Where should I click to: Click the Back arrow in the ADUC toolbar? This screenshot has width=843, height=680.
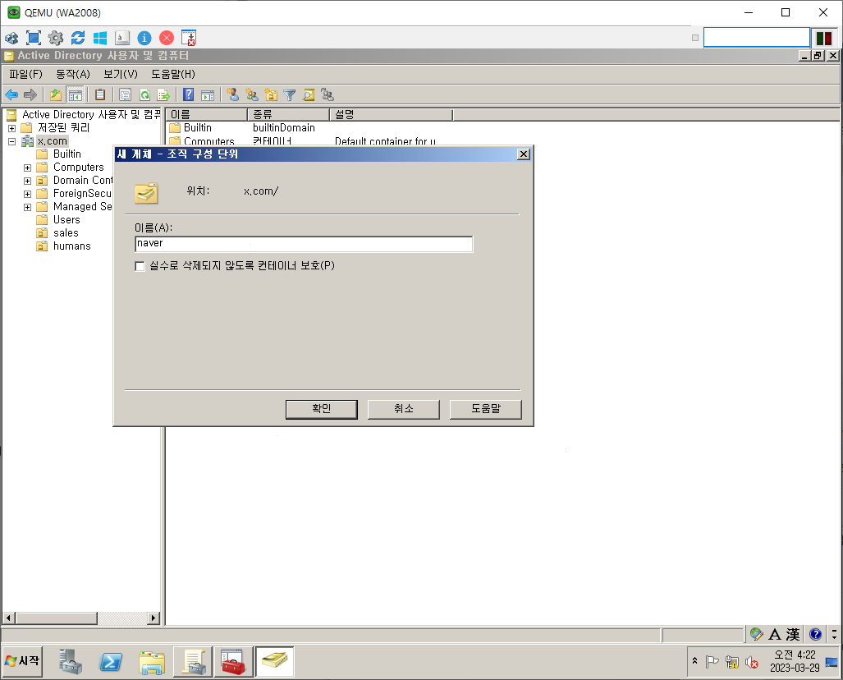coord(11,95)
